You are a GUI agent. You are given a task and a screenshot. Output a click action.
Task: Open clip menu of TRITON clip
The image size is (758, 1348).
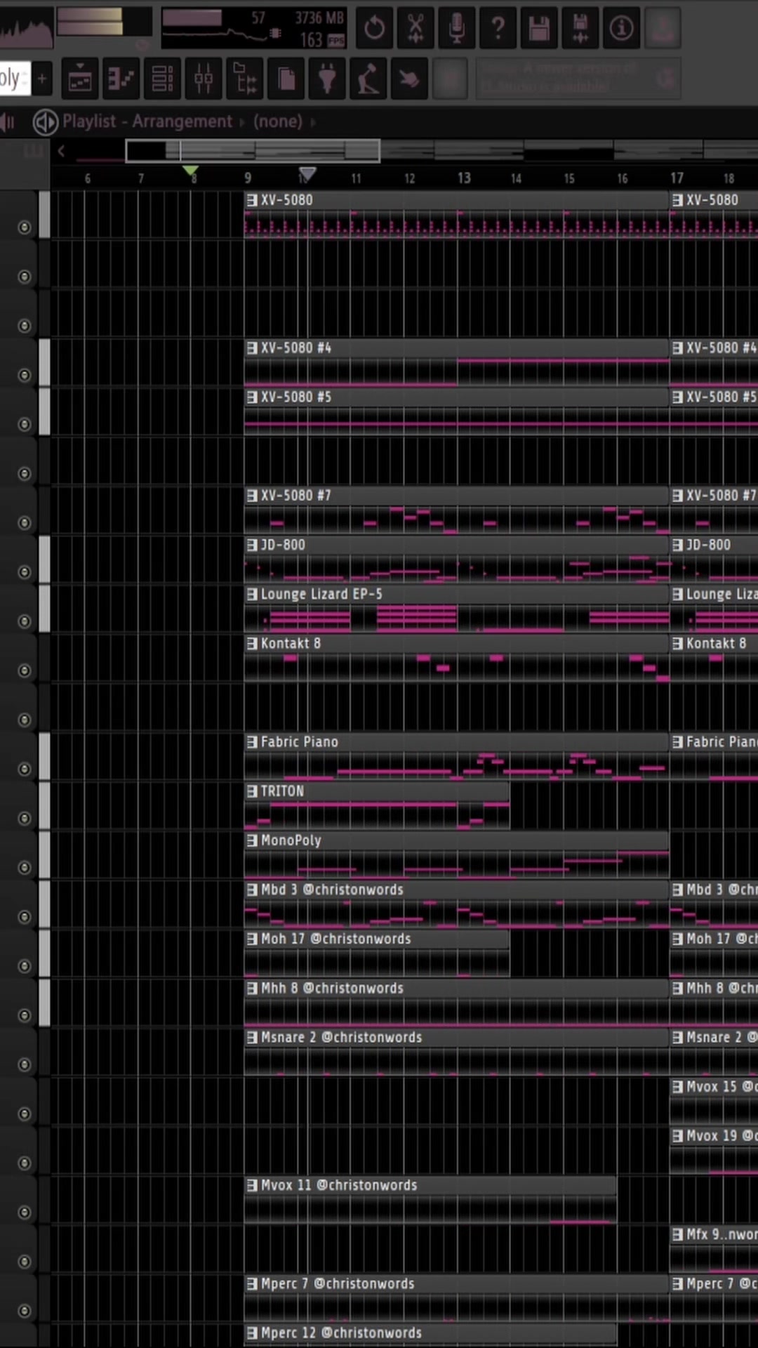click(x=252, y=791)
